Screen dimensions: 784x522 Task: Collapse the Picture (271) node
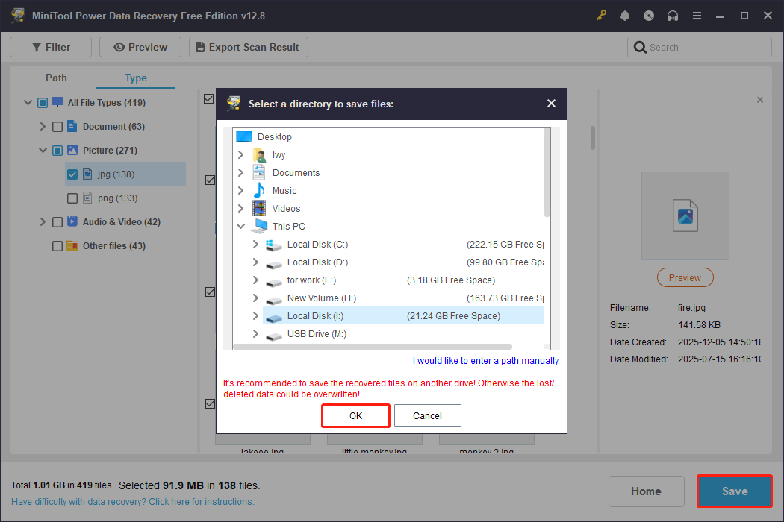[43, 150]
